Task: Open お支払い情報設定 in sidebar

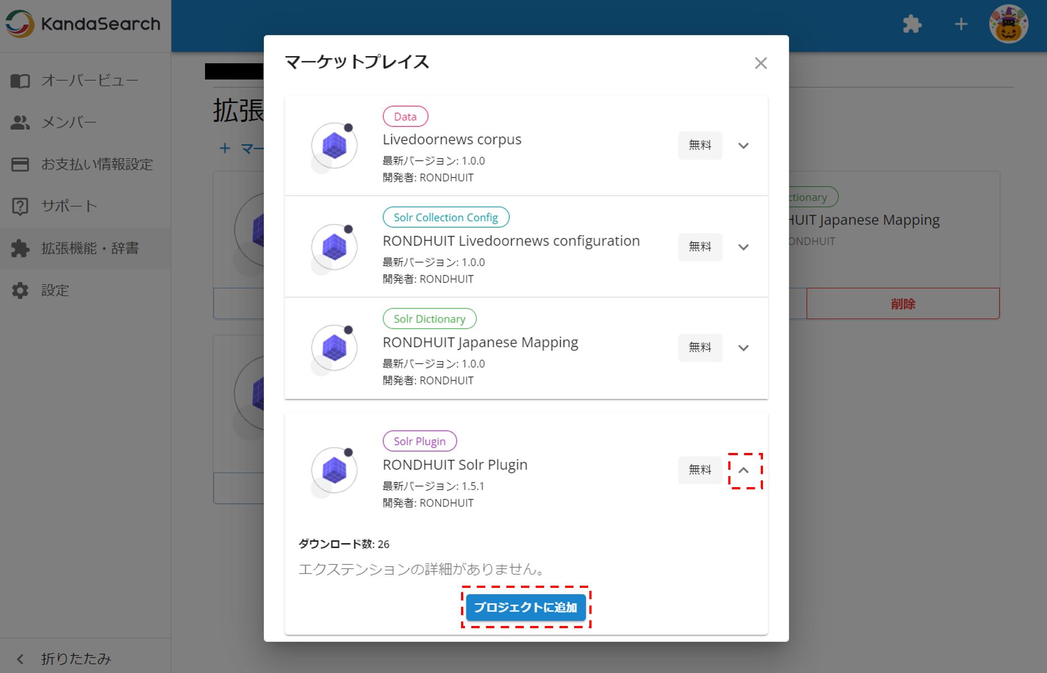Action: (85, 165)
